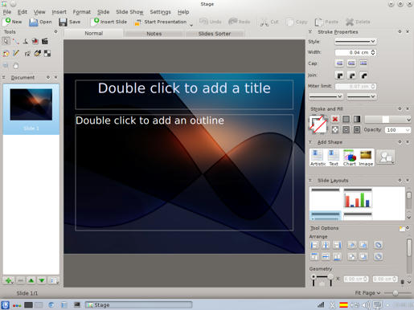This screenshot has width=414, height=310.
Task: Select the bar chart slide layout
Action: 358,198
